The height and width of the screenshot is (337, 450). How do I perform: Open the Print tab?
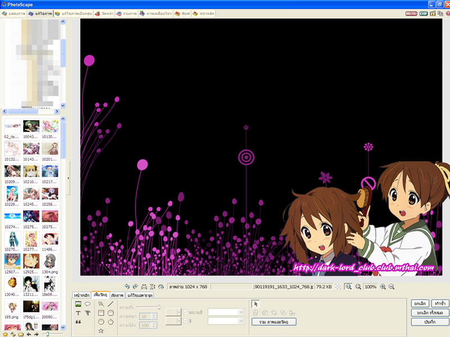pos(182,13)
